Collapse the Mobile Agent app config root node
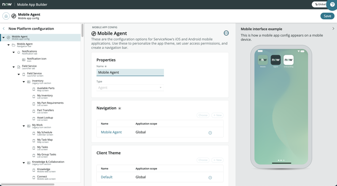 pos(3,37)
